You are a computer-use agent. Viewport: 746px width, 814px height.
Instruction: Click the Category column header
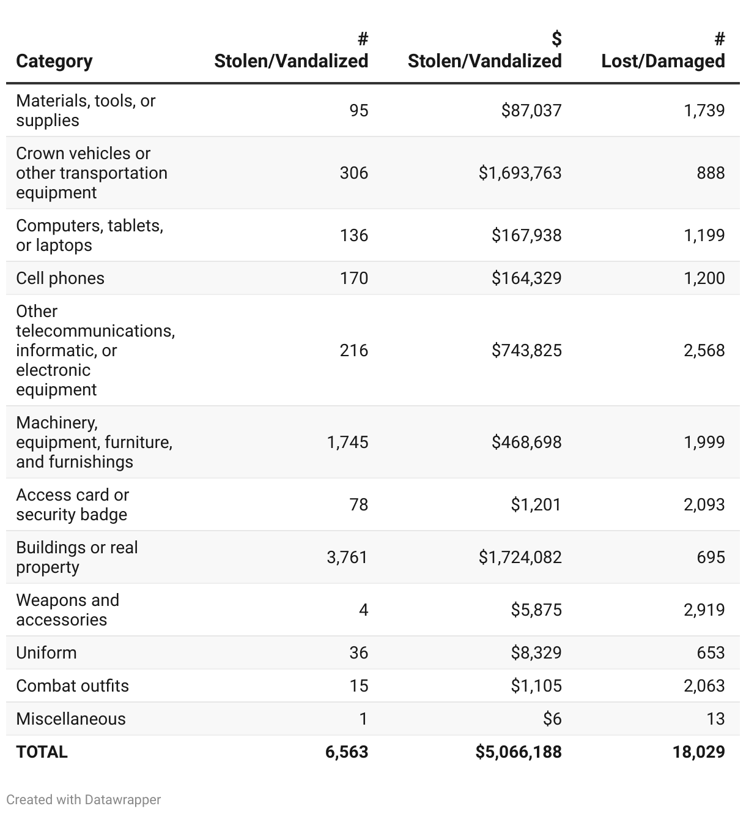click(x=54, y=61)
